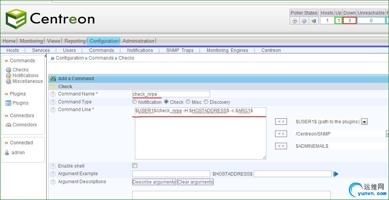Open the Reporting tab
This screenshot has height=200, width=389.
[x=75, y=41]
